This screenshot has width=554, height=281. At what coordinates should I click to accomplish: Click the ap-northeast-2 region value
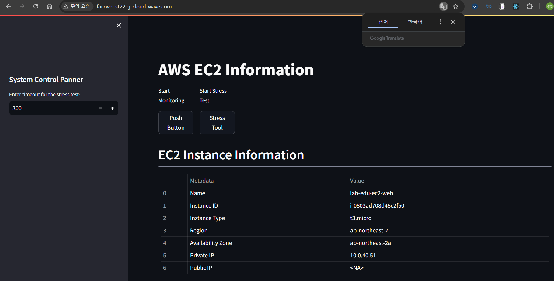[448, 230]
